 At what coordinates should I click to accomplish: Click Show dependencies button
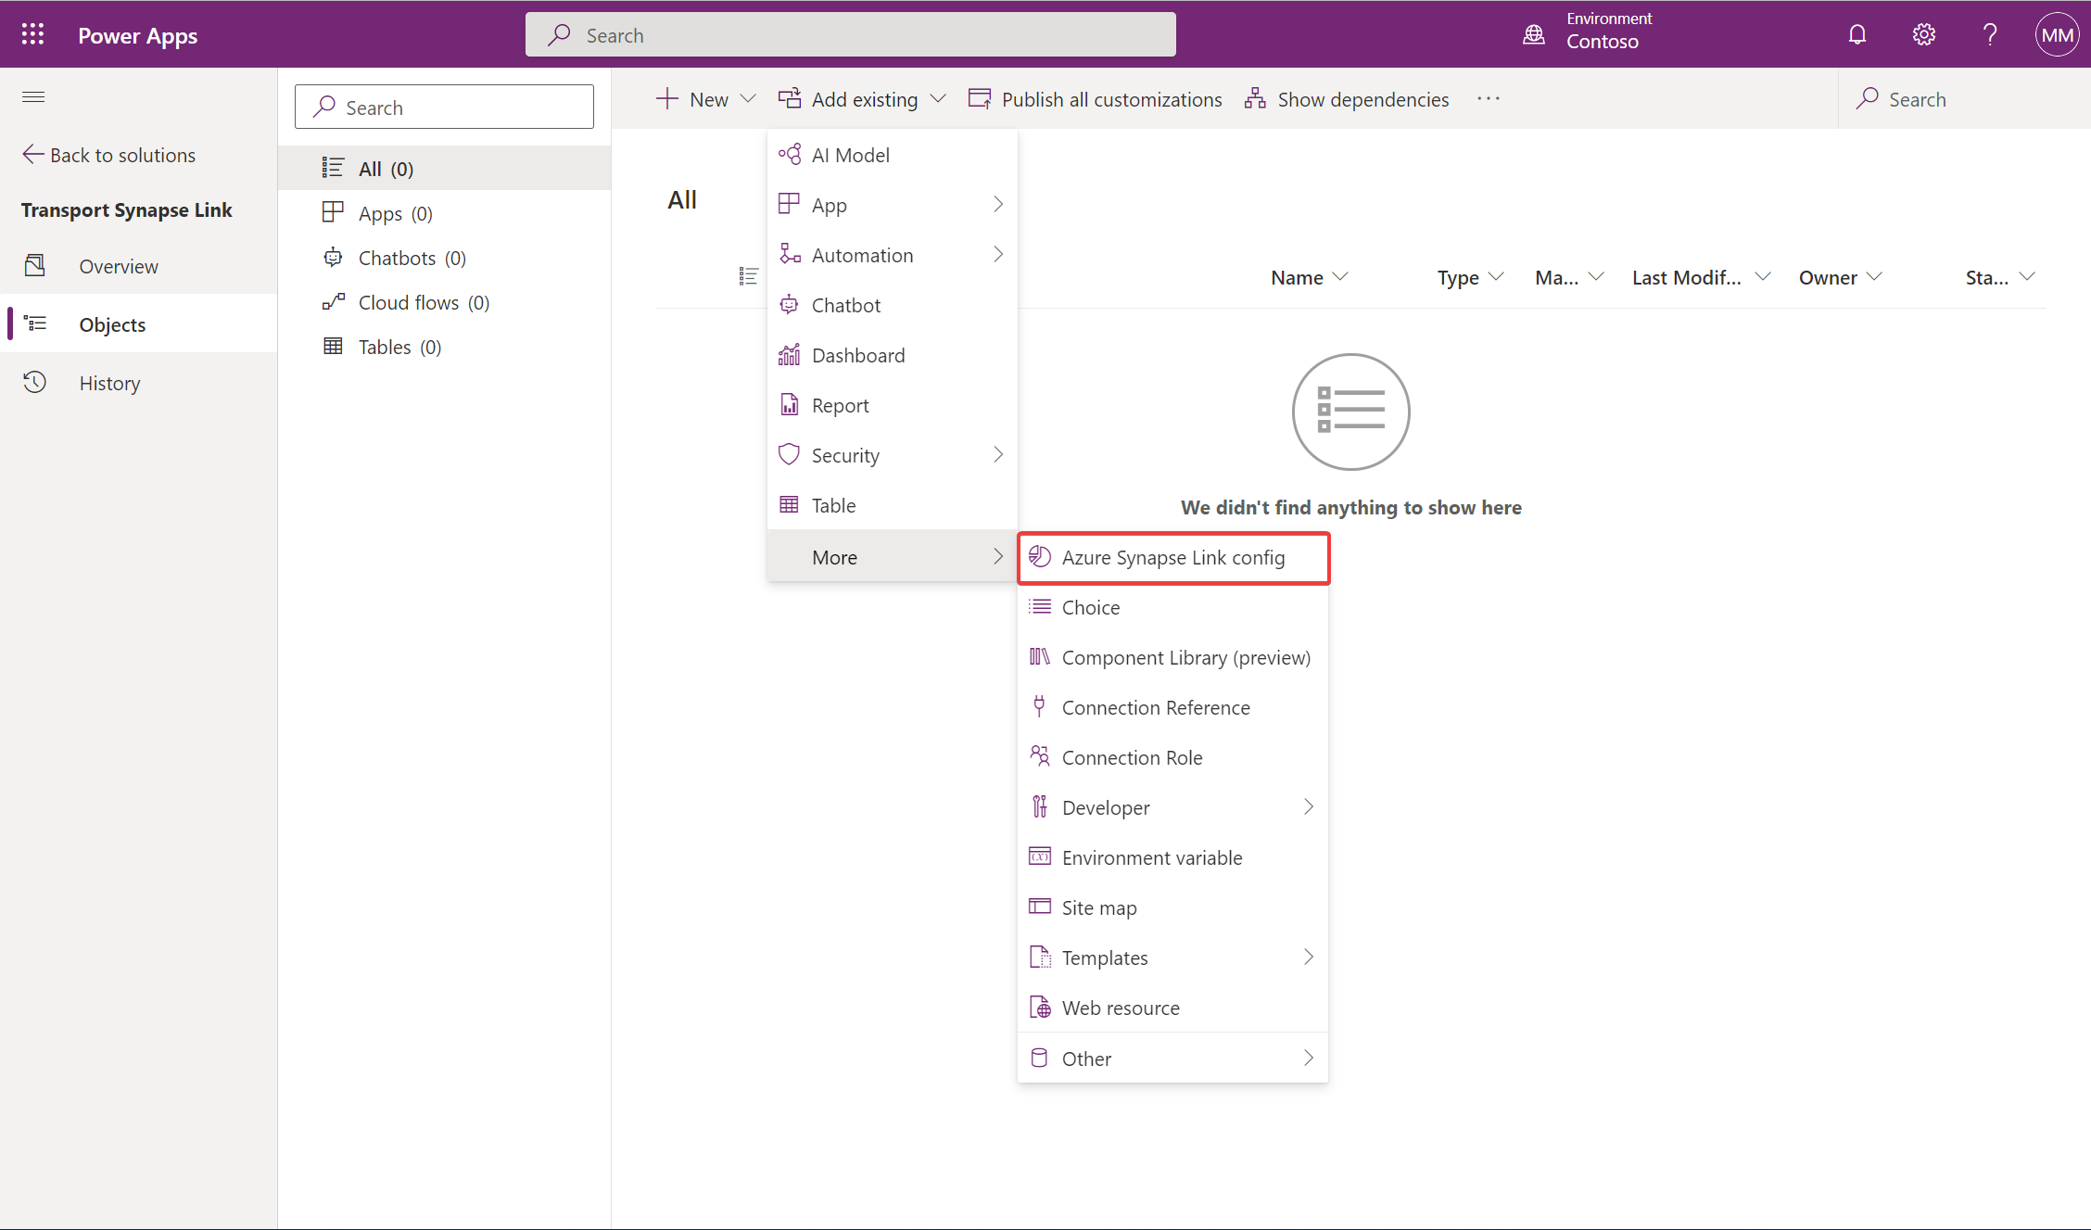point(1346,98)
